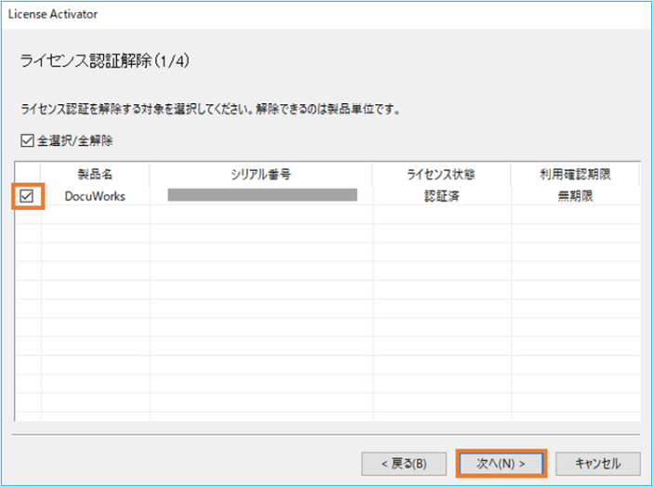Click the masked serial number cell

(x=261, y=195)
